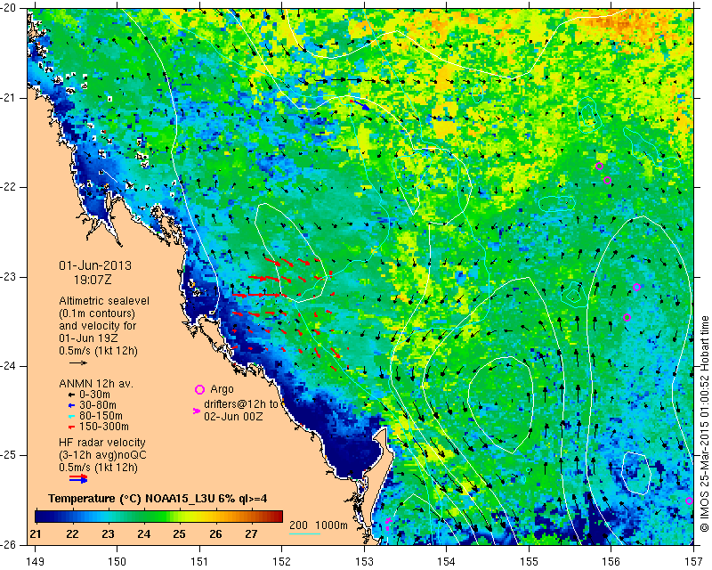The height and width of the screenshot is (570, 712).
Task: Click the Argo float marker near 23.1S 156.3E
Action: [x=636, y=288]
